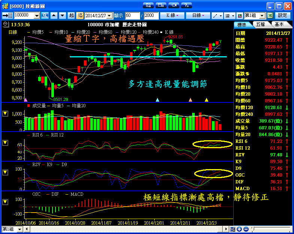This screenshot has width=294, height=234.
Task: Click the up triangle previous symbol button
Action: pyautogui.click(x=54, y=15)
